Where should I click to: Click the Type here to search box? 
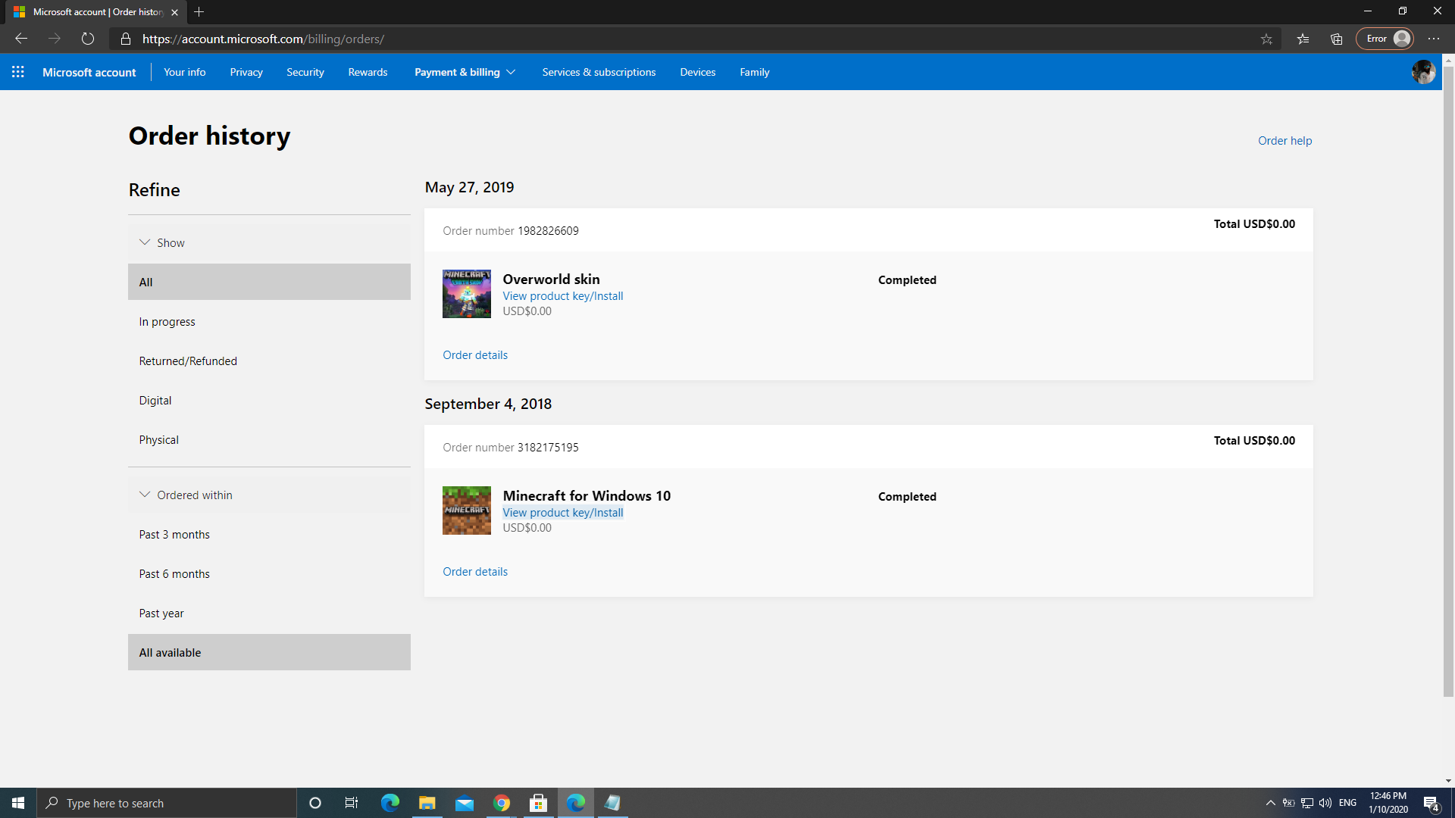[167, 803]
